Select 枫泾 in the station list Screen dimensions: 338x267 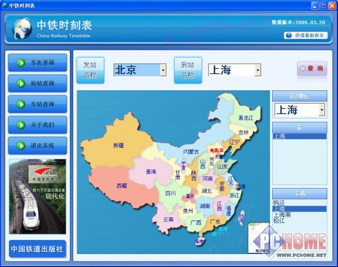pyautogui.click(x=300, y=203)
